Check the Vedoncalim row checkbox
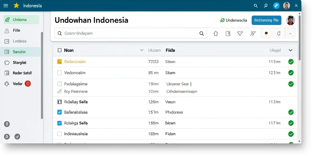The width and height of the screenshot is (312, 156). [59, 73]
